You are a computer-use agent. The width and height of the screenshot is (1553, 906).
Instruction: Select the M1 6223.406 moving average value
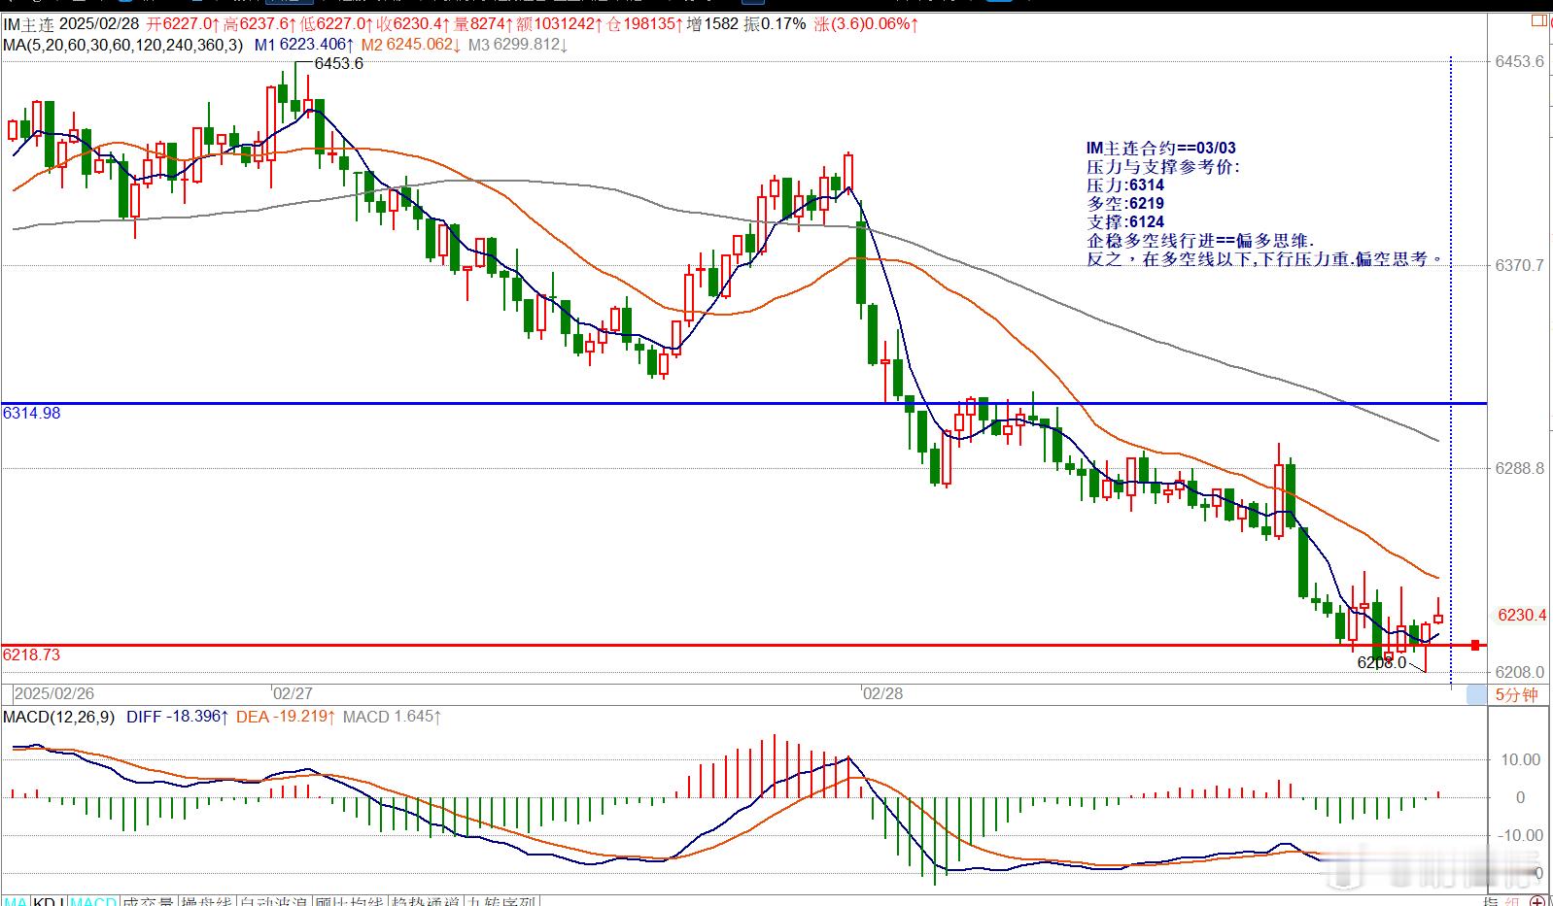click(x=304, y=44)
